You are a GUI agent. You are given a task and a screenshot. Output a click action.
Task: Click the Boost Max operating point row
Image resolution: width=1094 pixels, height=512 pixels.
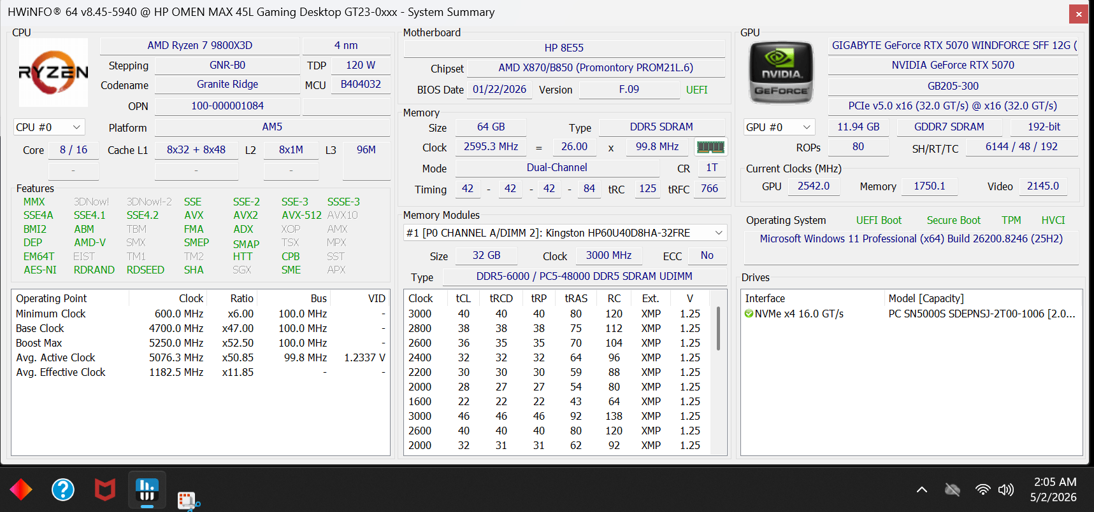coord(201,343)
